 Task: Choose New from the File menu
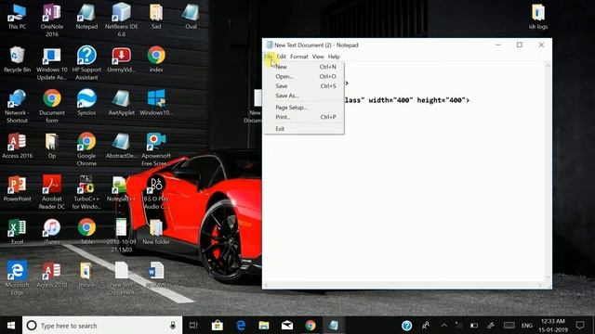(304, 67)
